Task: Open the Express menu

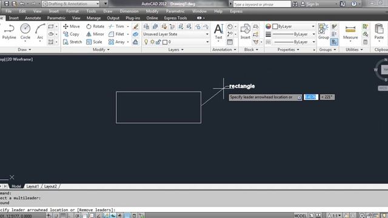Action: pos(236,12)
